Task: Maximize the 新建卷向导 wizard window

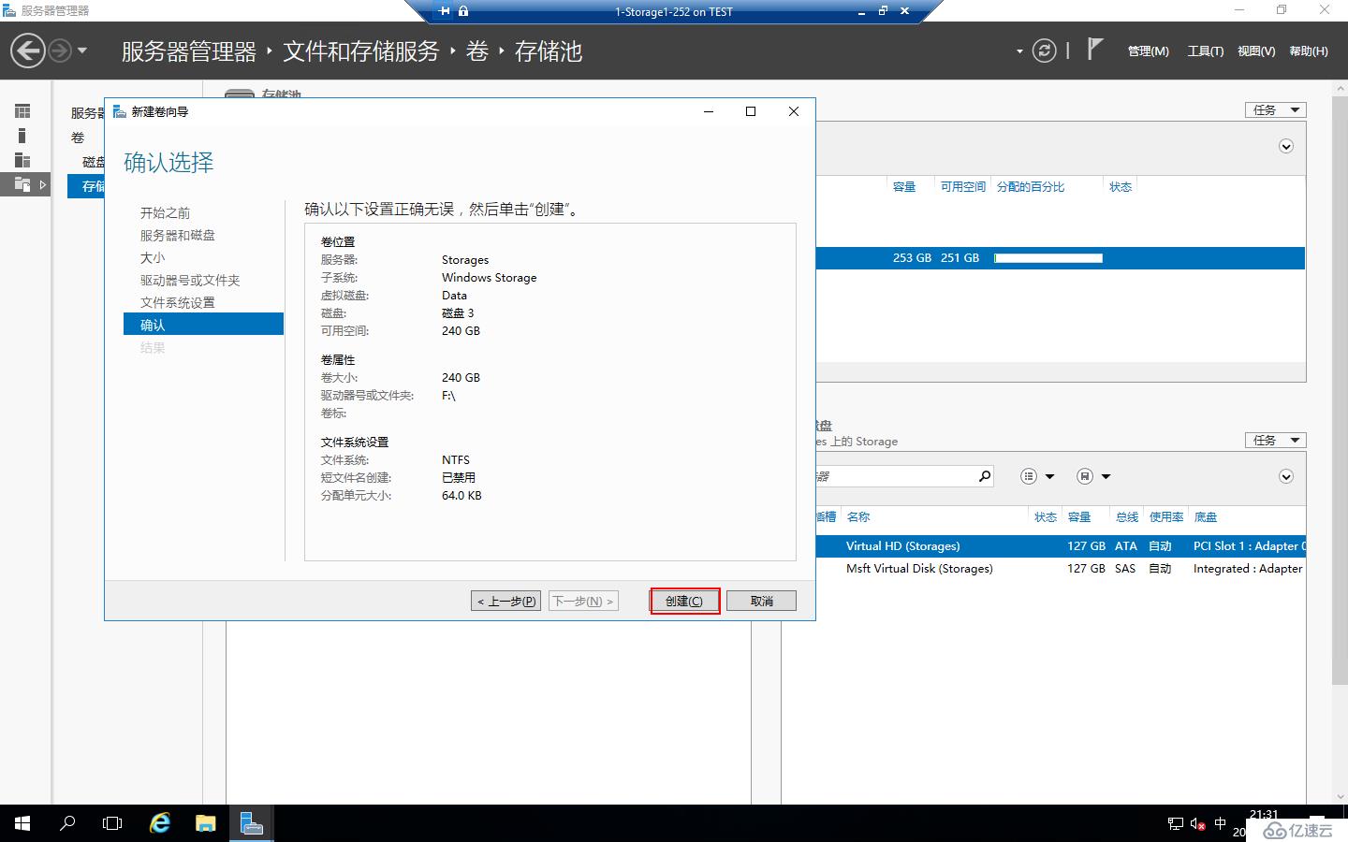Action: (750, 111)
